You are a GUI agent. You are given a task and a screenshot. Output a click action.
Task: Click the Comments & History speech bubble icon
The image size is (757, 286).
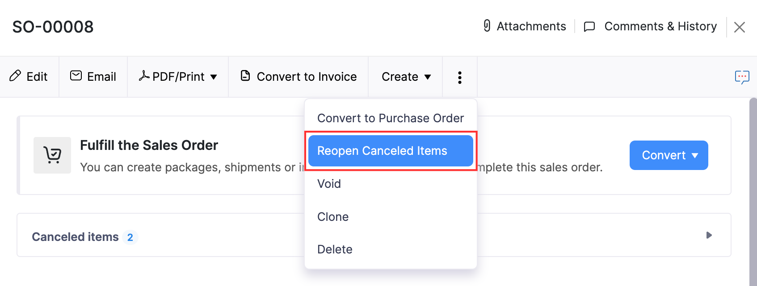pyautogui.click(x=589, y=26)
